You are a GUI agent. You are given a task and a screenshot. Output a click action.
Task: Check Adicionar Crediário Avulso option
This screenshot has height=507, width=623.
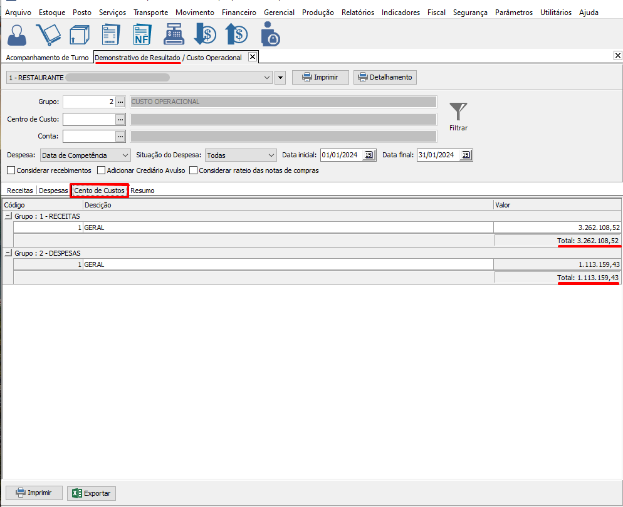102,170
